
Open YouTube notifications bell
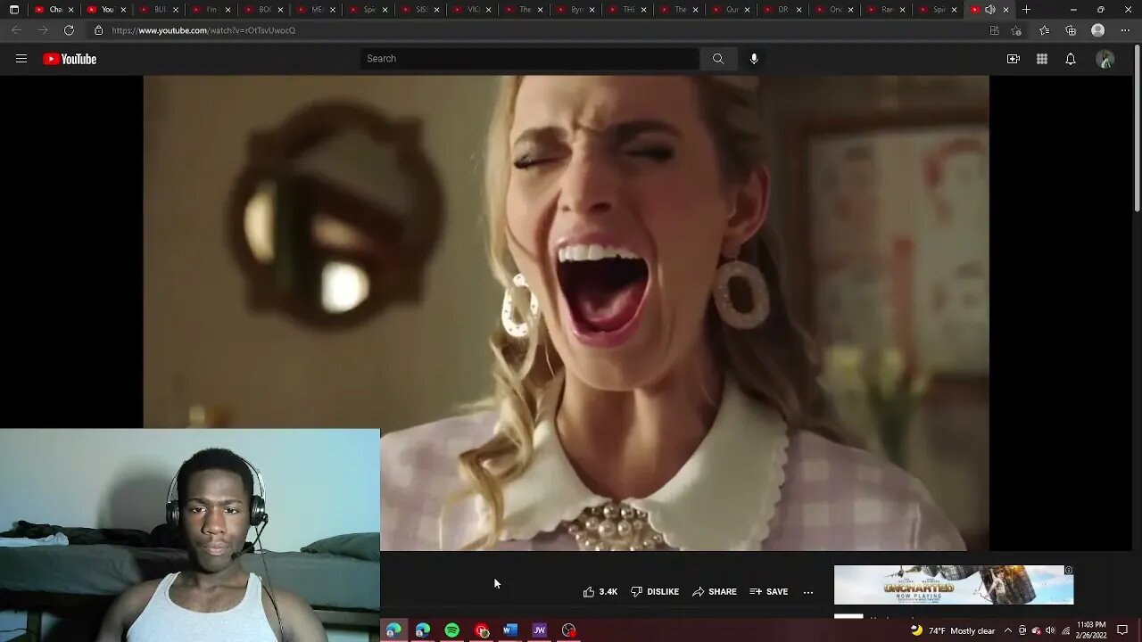[1071, 59]
